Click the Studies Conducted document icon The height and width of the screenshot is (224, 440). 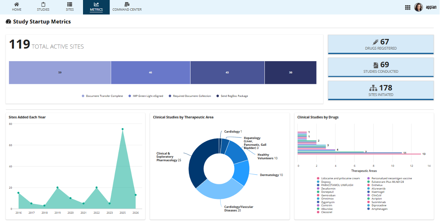click(376, 65)
